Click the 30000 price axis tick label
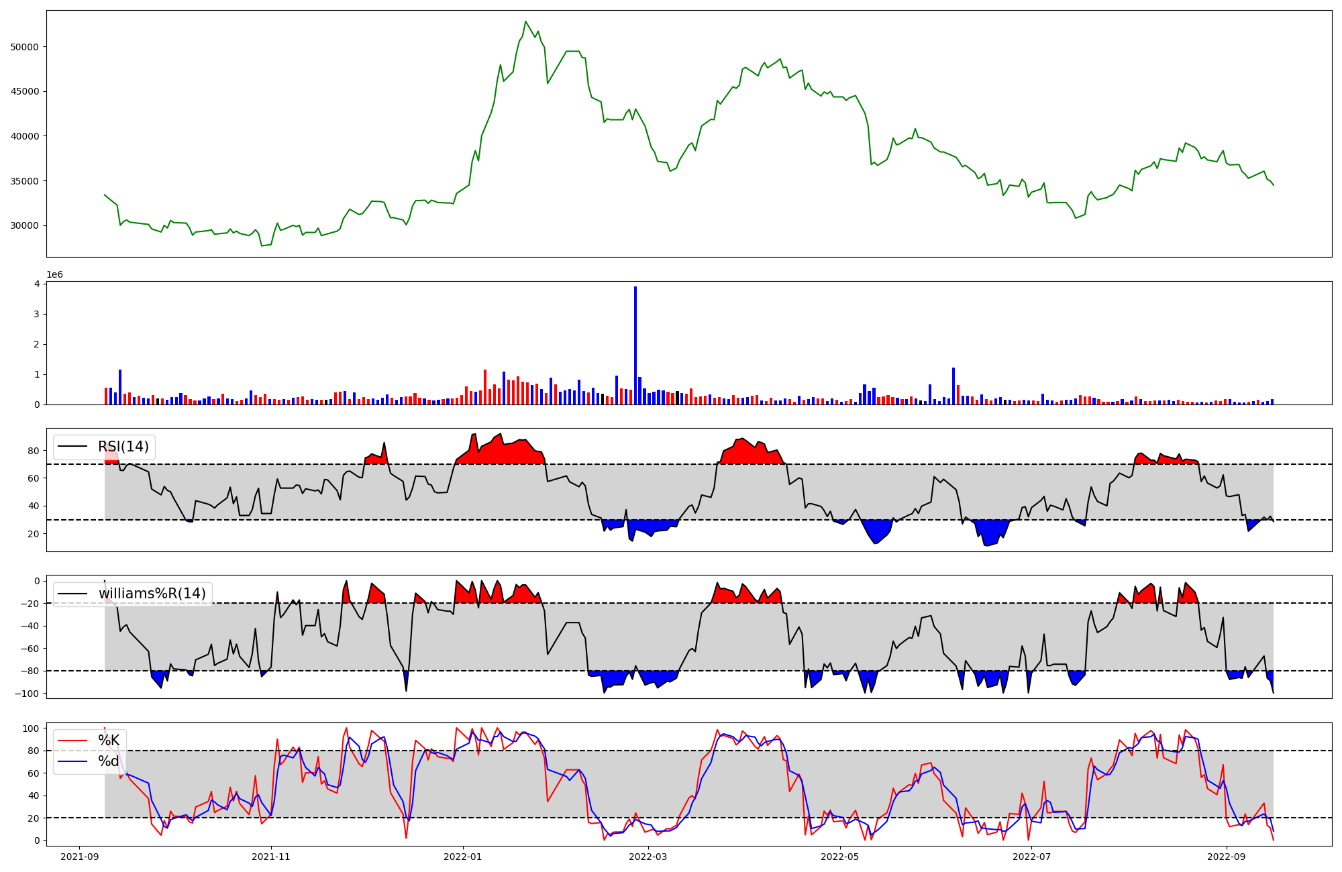This screenshot has height=872, width=1342. (x=25, y=226)
